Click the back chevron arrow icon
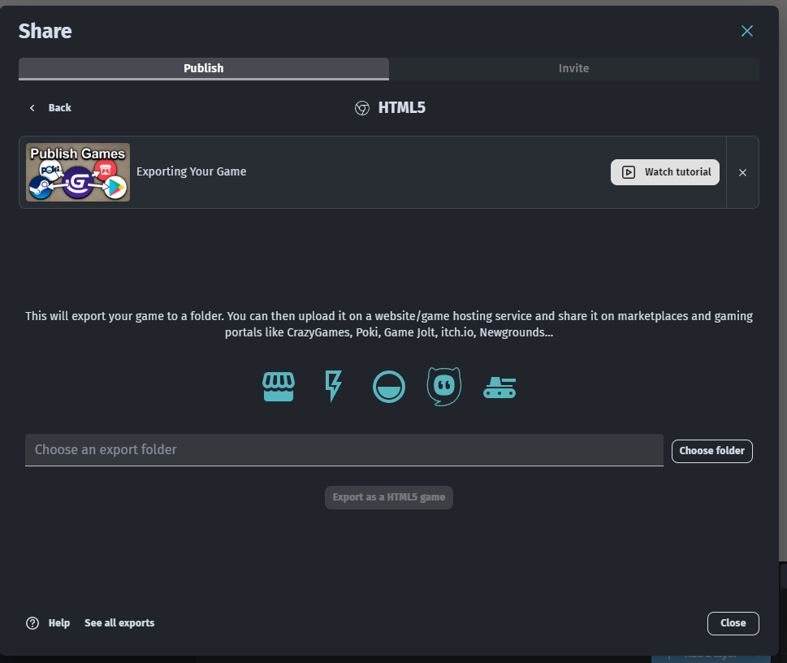Image resolution: width=787 pixels, height=663 pixels. (32, 108)
